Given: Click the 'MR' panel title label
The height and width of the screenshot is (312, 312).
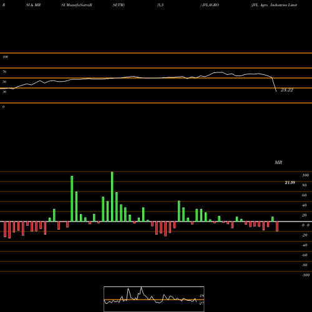Looking at the screenshot, I should pyautogui.click(x=278, y=162).
